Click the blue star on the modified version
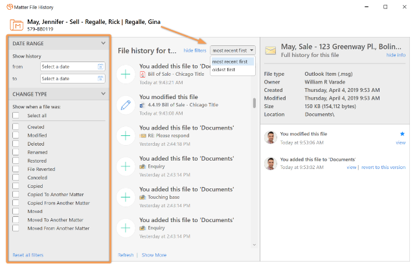The width and height of the screenshot is (419, 270). 402,134
